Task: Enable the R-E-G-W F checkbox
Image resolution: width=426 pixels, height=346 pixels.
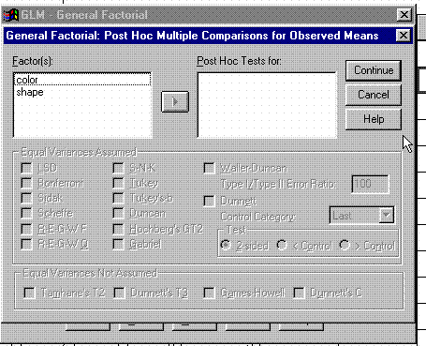Action: pos(27,229)
